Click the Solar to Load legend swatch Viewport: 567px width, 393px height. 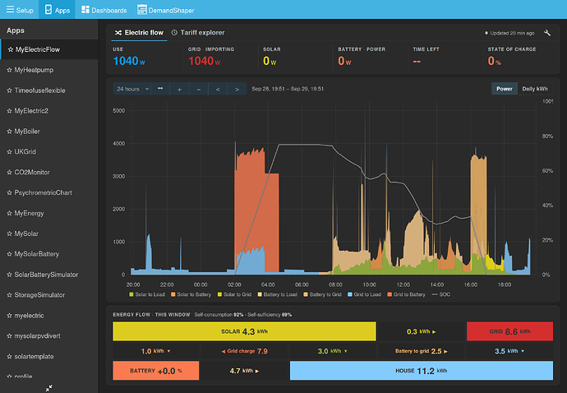[131, 294]
